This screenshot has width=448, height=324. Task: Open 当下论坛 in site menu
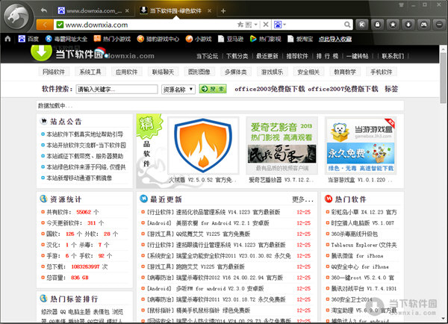(207, 56)
